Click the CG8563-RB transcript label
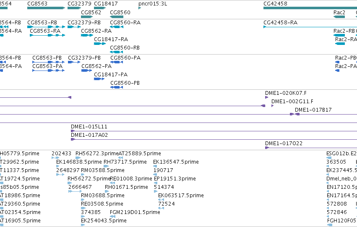The image size is (357, 227). (42, 23)
